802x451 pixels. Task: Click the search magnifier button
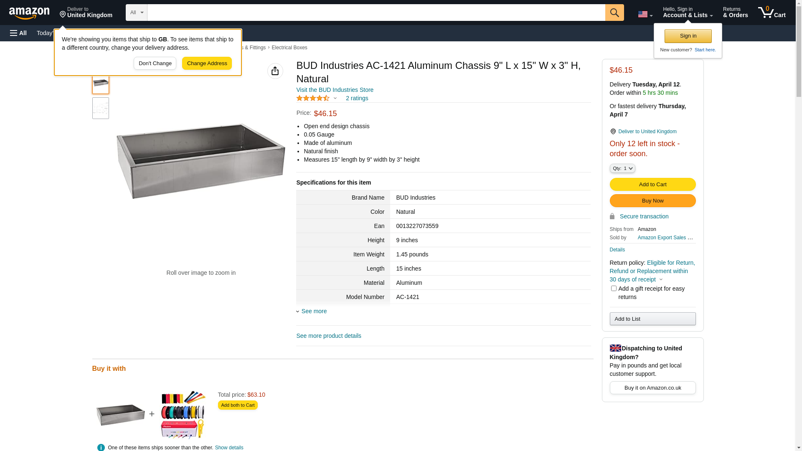(614, 13)
